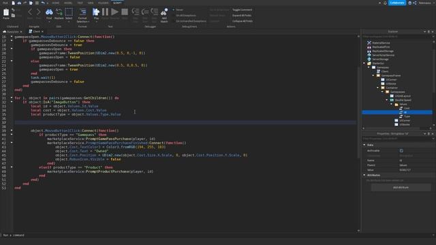The width and height of the screenshot is (436, 245).
Task: Click the Replace tool icon
Action: click(59, 12)
